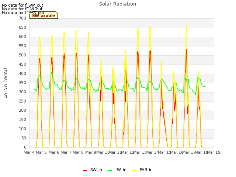236x177 pixels.
Task: Click 'No data for f_LW_out' message
Action: [22, 9]
